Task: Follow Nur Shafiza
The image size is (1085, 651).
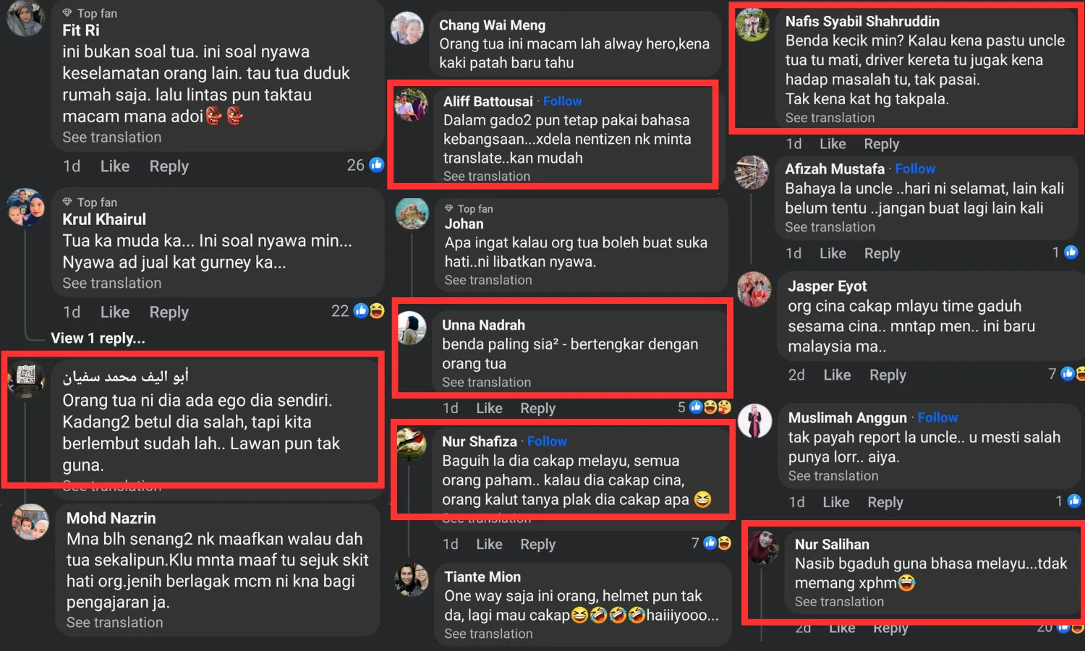Action: [547, 441]
